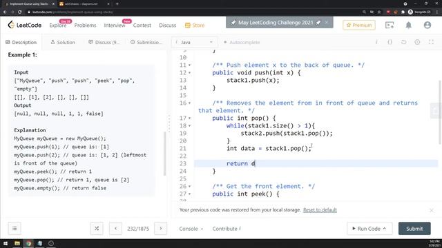Open the user profile avatar
The width and height of the screenshot is (442, 248).
coord(427,25)
